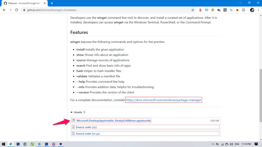Image resolution: width=262 pixels, height=147 pixels.
Task: Click the Features heading
Action: pyautogui.click(x=79, y=32)
